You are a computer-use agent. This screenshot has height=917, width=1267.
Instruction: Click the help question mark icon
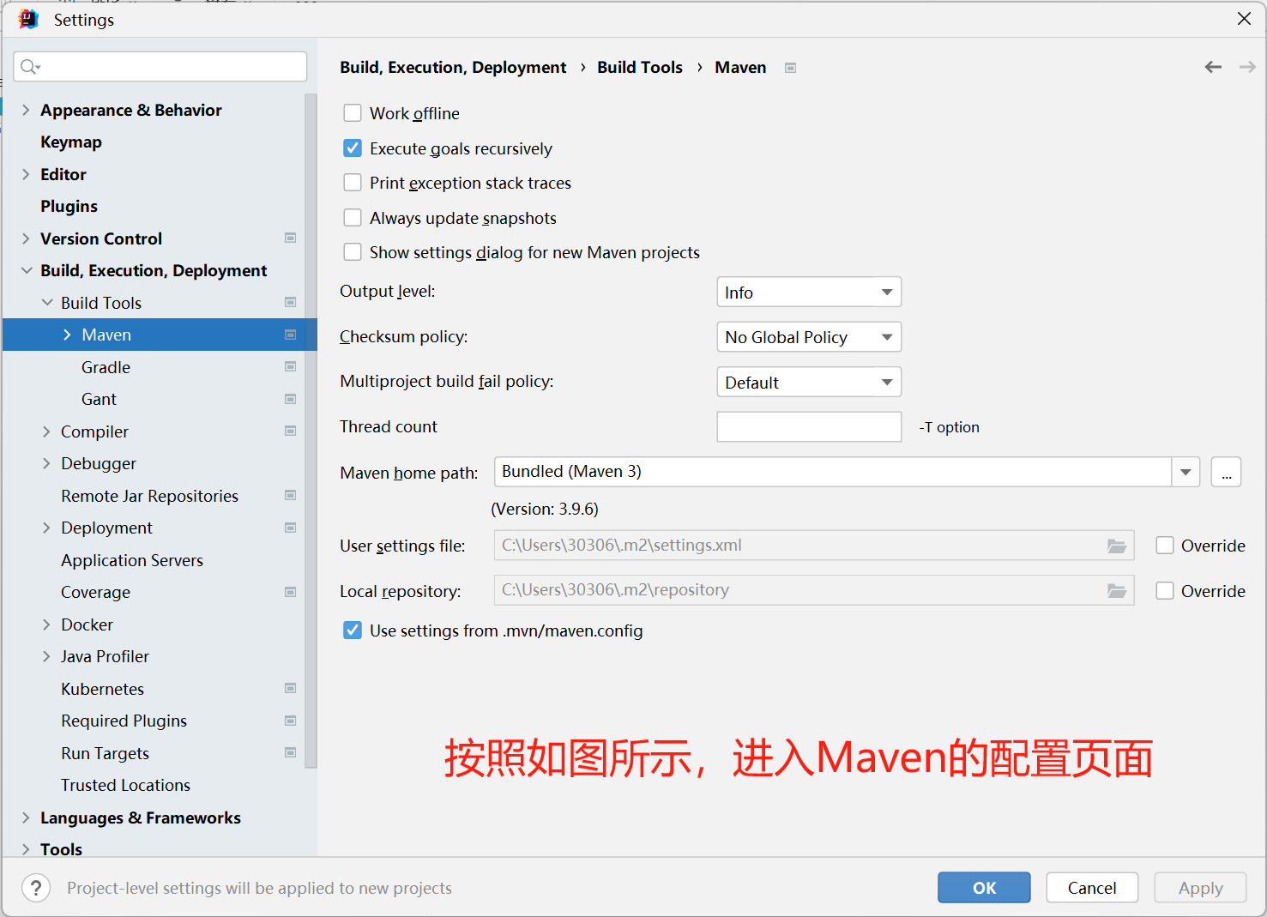pos(36,888)
